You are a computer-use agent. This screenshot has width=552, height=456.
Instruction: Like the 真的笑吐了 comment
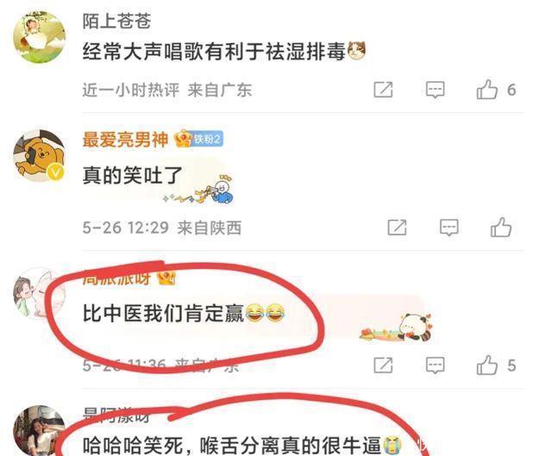pyautogui.click(x=501, y=228)
